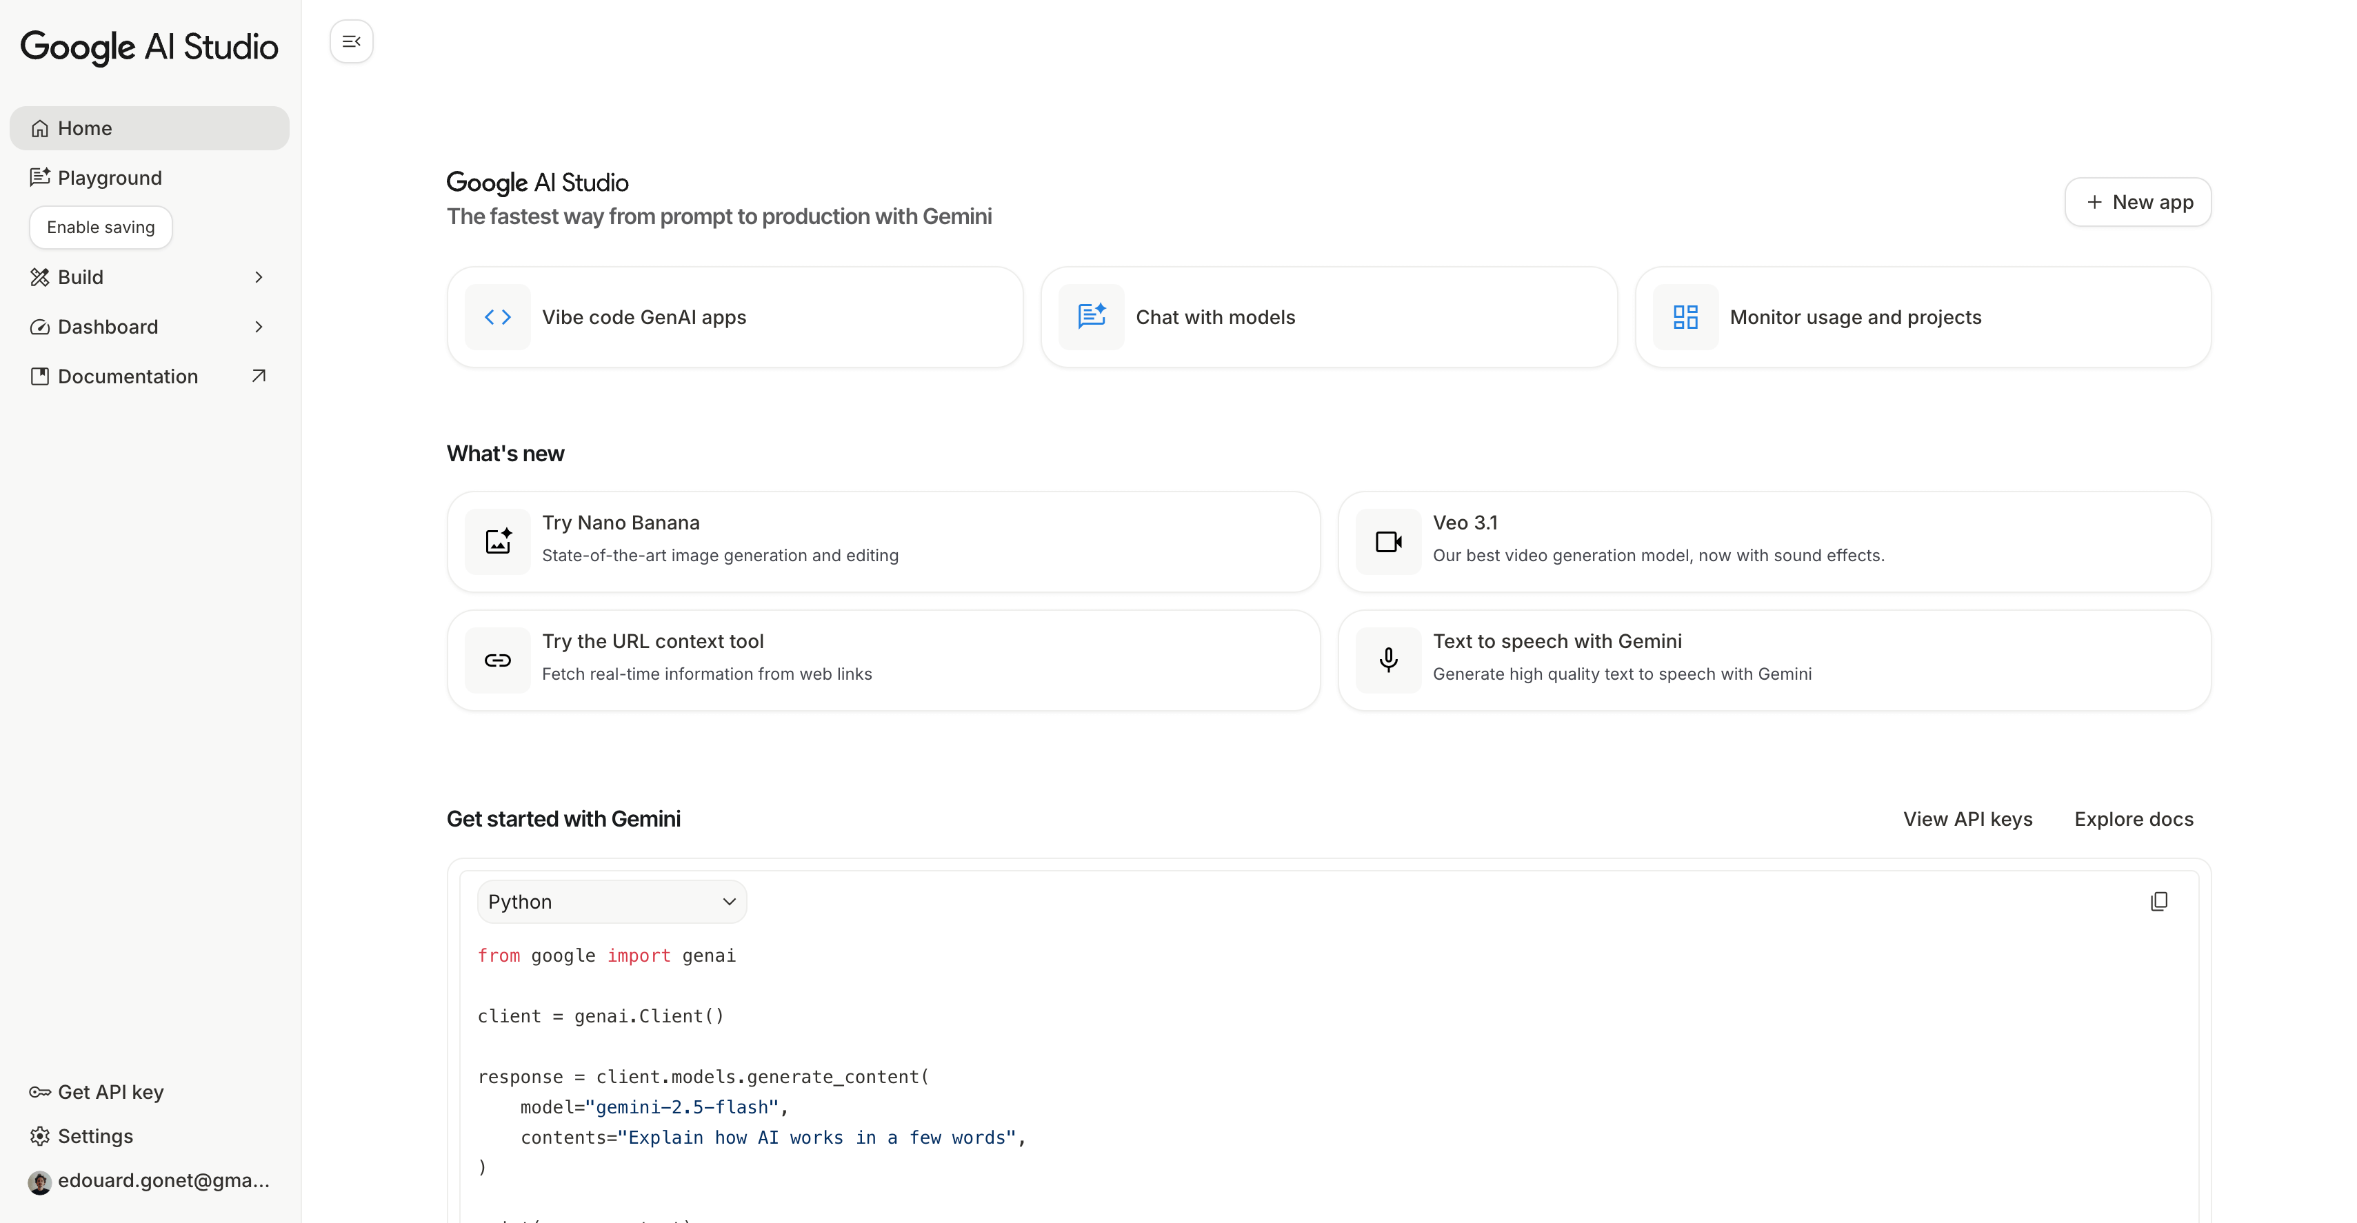
Task: Select the Text to speech microphone icon
Action: 1388,660
